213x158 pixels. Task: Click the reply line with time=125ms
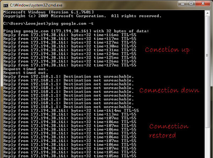pos(70,58)
